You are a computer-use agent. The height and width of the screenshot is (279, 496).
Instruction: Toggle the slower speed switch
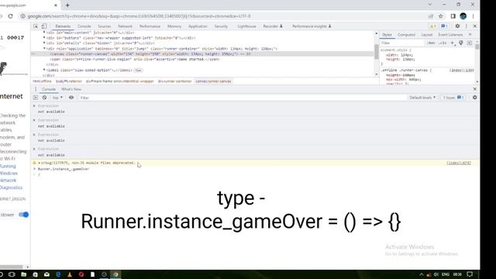[23, 215]
